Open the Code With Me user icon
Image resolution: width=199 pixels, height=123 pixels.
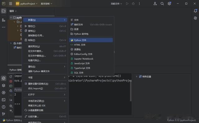pos(155,4)
